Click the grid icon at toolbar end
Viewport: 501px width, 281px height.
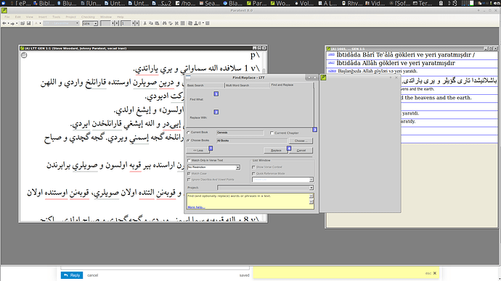[208, 23]
